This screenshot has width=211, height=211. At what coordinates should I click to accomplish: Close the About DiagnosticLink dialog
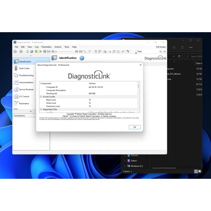[141, 65]
